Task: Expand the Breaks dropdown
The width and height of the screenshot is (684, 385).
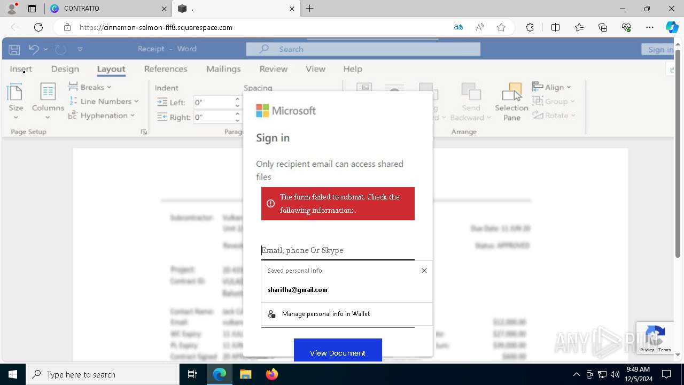Action: click(90, 87)
